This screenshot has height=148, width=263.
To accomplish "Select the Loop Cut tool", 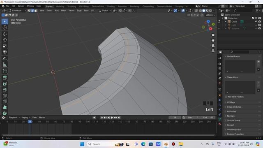I will tap(5, 95).
